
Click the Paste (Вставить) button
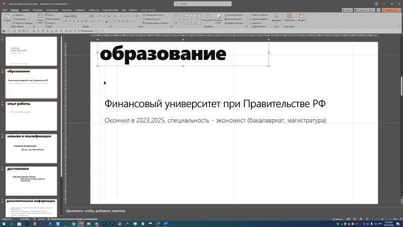7,18
